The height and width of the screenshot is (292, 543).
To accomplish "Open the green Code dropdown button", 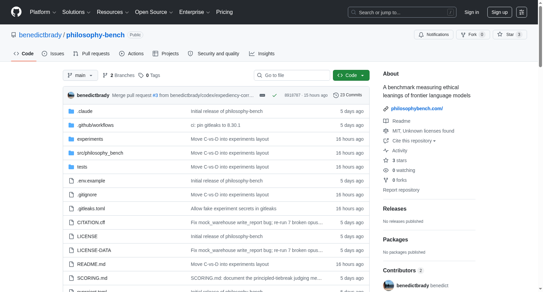I will click(351, 75).
